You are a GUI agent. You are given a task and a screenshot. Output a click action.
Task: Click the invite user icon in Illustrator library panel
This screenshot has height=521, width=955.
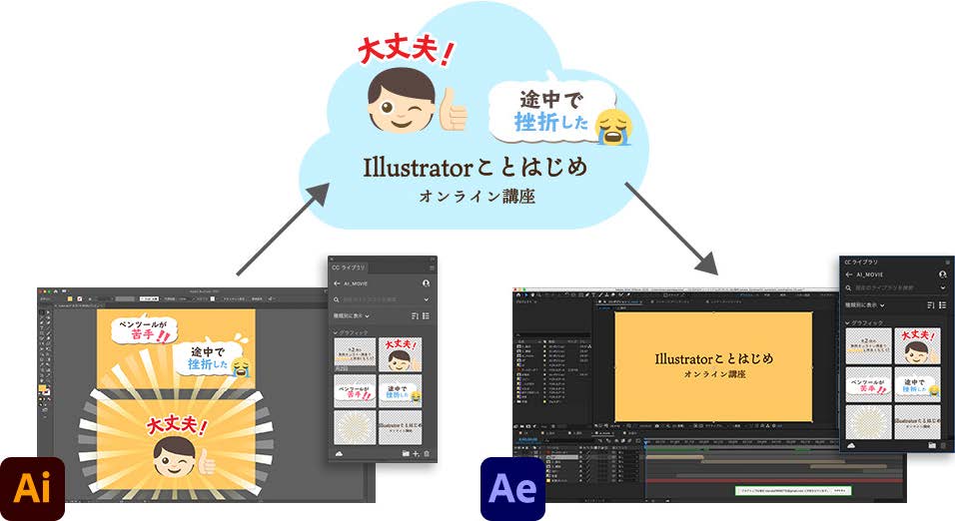click(x=427, y=283)
